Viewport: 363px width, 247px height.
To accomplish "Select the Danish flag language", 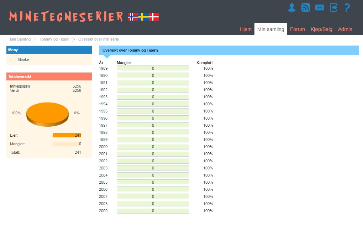I will (x=154, y=17).
